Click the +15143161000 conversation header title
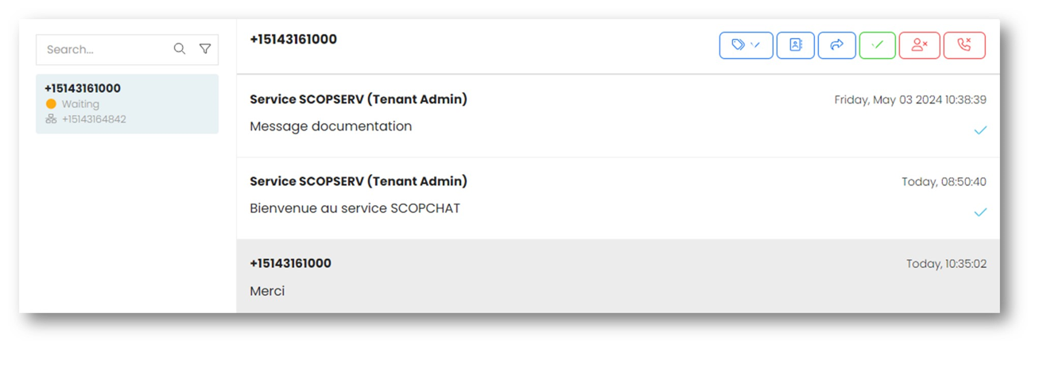This screenshot has height=368, width=1047. point(293,39)
